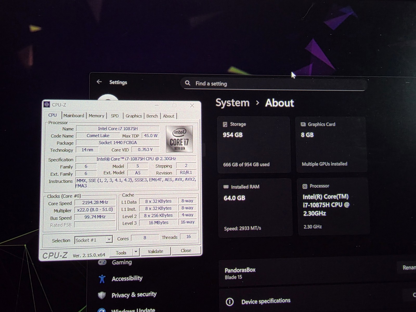Click the Max TDP 45.0 W value
Viewport: 416px width, 312px height.
click(x=151, y=135)
